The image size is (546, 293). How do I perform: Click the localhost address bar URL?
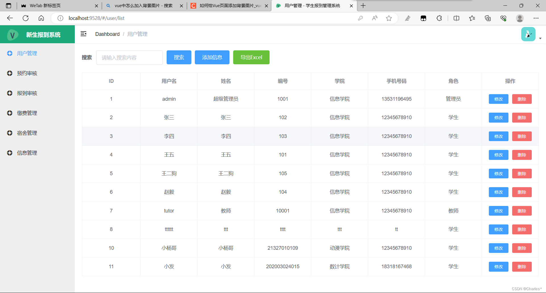[96, 18]
